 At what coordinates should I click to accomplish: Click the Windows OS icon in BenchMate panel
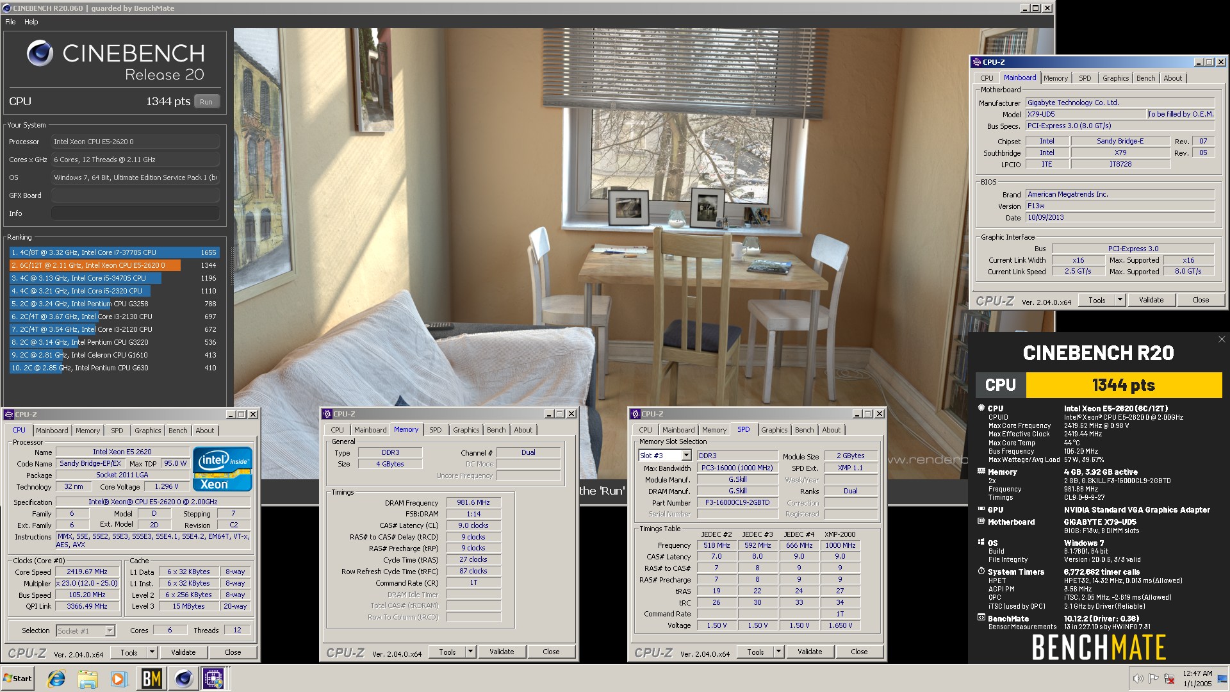[981, 542]
